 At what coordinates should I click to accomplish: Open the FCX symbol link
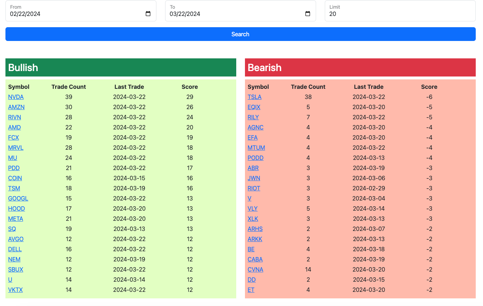click(13, 137)
